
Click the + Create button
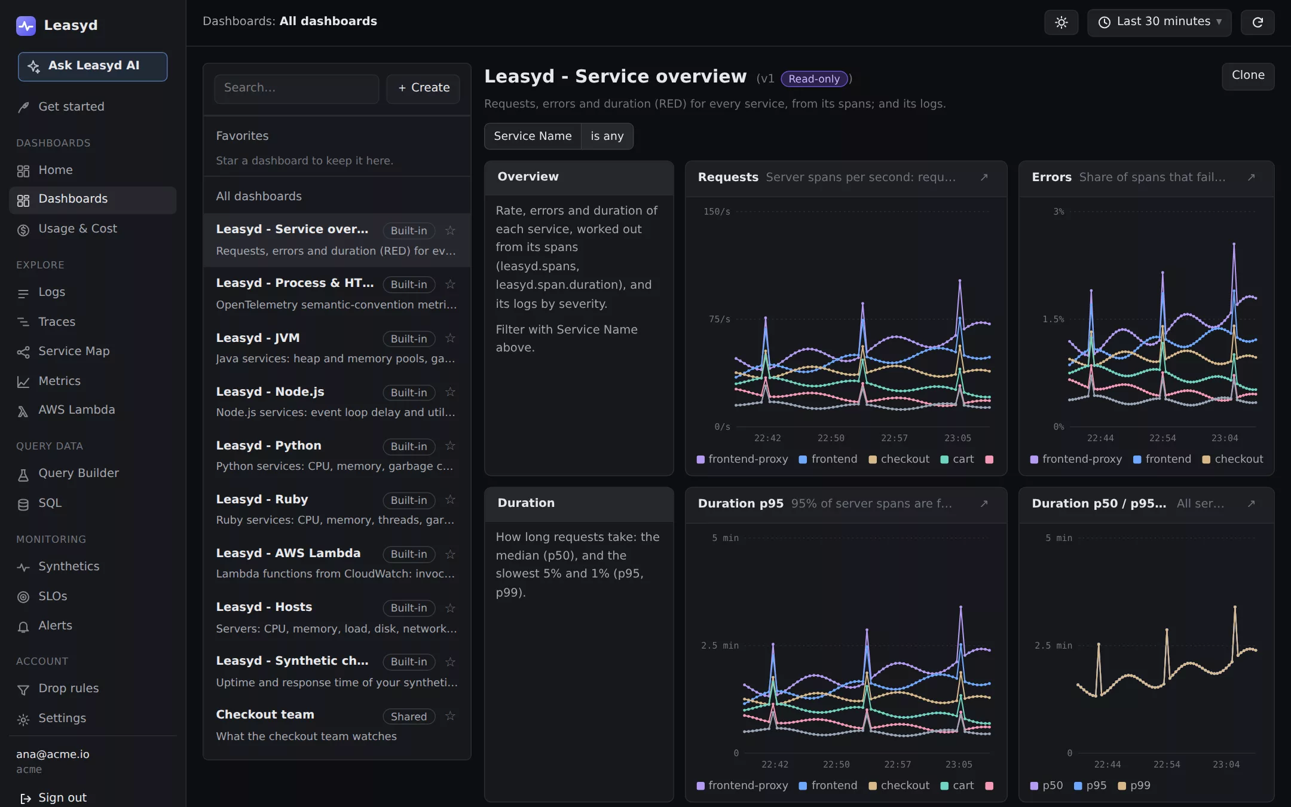[423, 88]
